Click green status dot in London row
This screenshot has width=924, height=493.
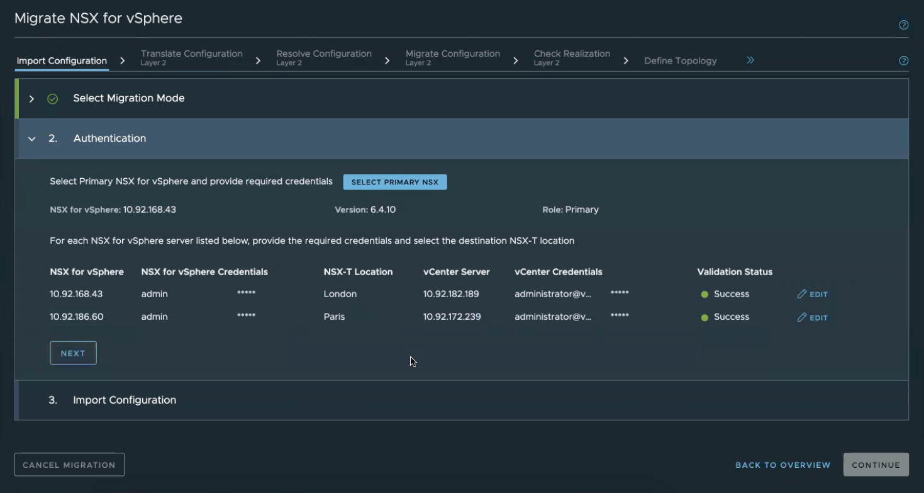704,295
